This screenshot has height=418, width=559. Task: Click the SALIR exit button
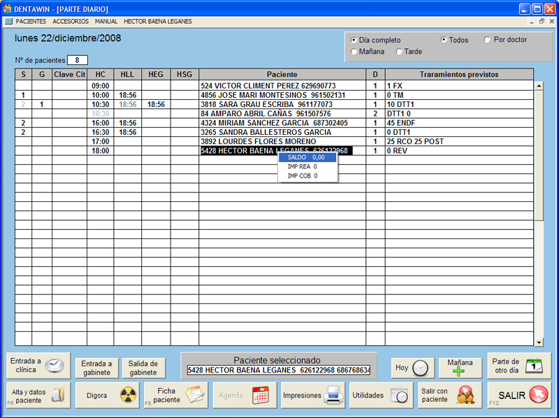(519, 396)
